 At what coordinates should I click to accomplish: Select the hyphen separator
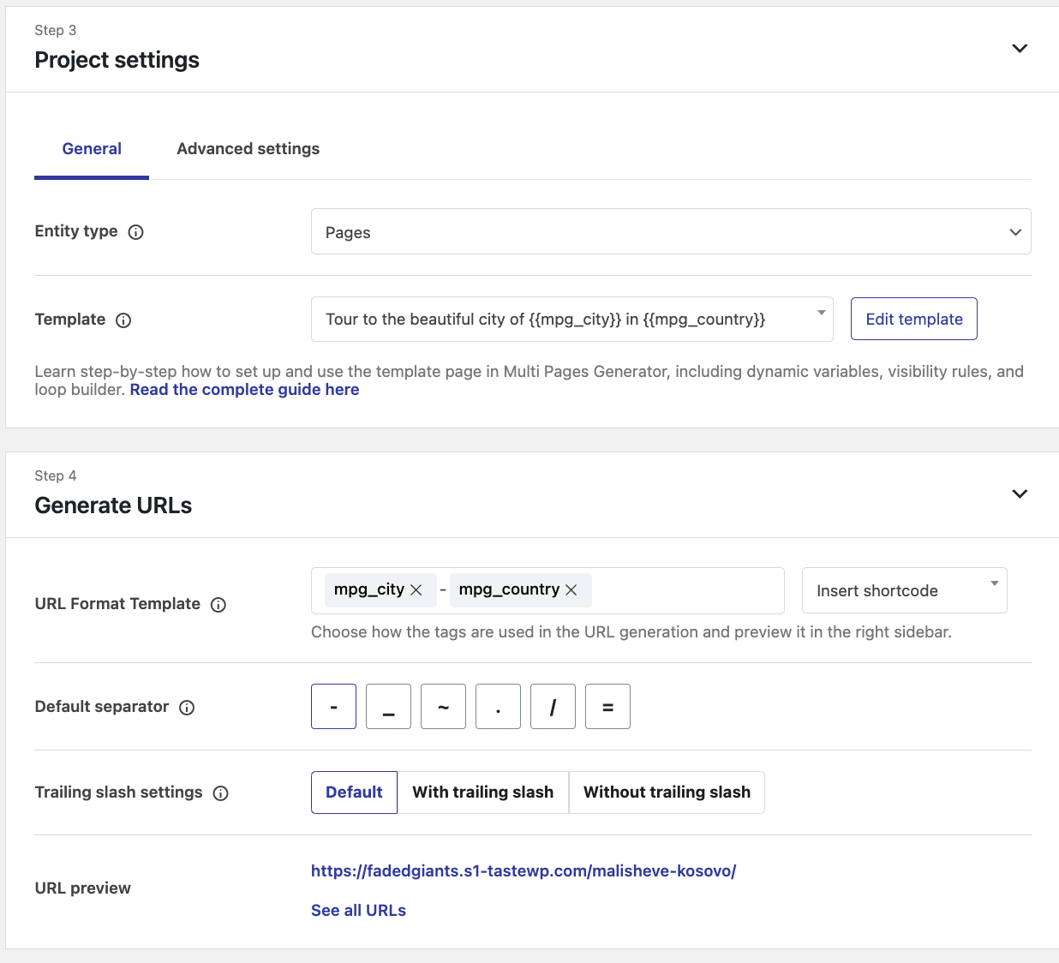[333, 707]
